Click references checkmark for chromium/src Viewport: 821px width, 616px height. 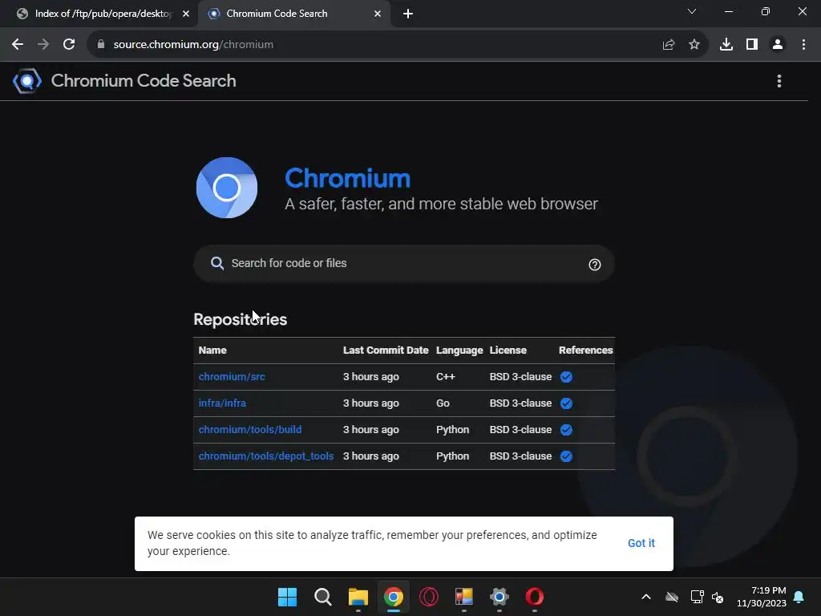566,377
